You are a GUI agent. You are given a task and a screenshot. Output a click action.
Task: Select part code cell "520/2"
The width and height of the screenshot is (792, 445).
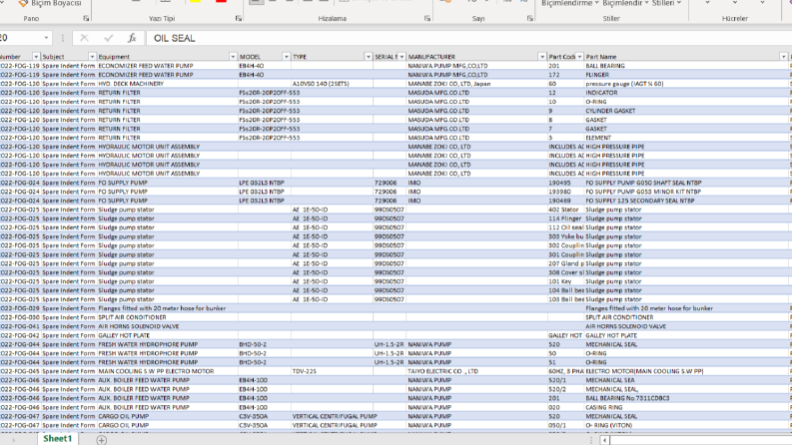(565, 389)
